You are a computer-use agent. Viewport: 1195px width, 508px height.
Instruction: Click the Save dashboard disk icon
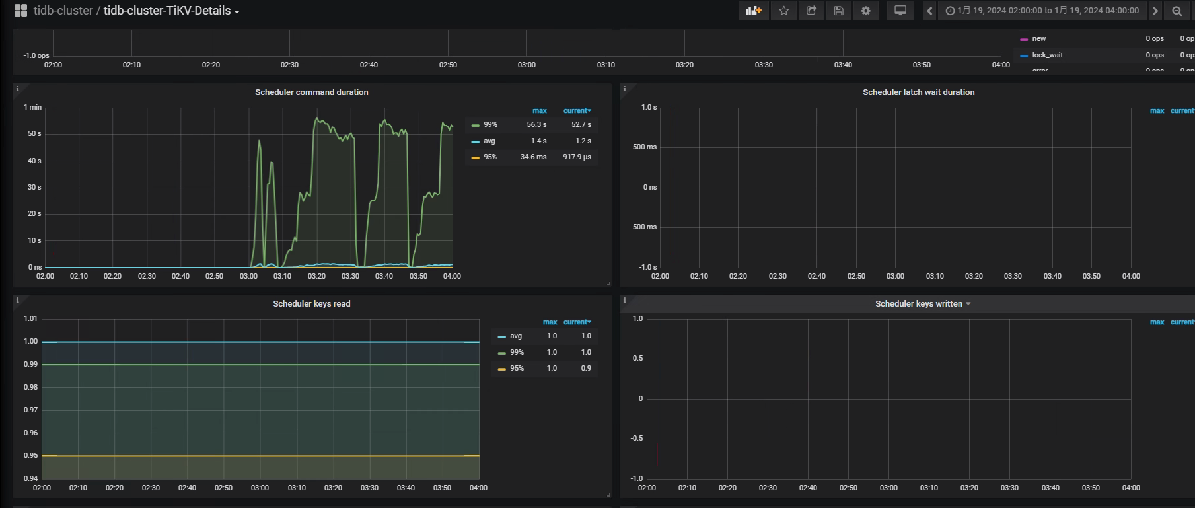click(x=838, y=11)
